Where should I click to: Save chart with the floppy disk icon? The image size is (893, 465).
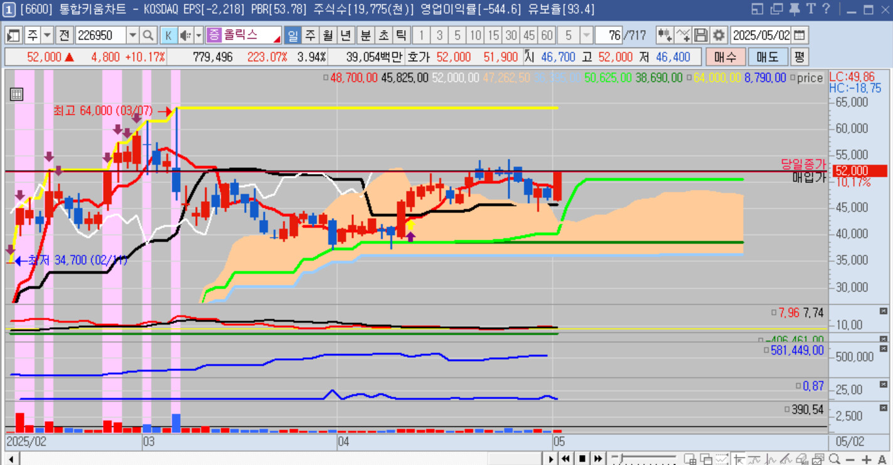click(701, 35)
